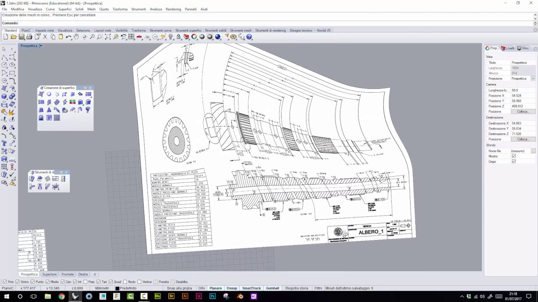Toggle the Mostra checkbox in Sfondo
Image resolution: width=538 pixels, height=302 pixels.
pos(514,156)
